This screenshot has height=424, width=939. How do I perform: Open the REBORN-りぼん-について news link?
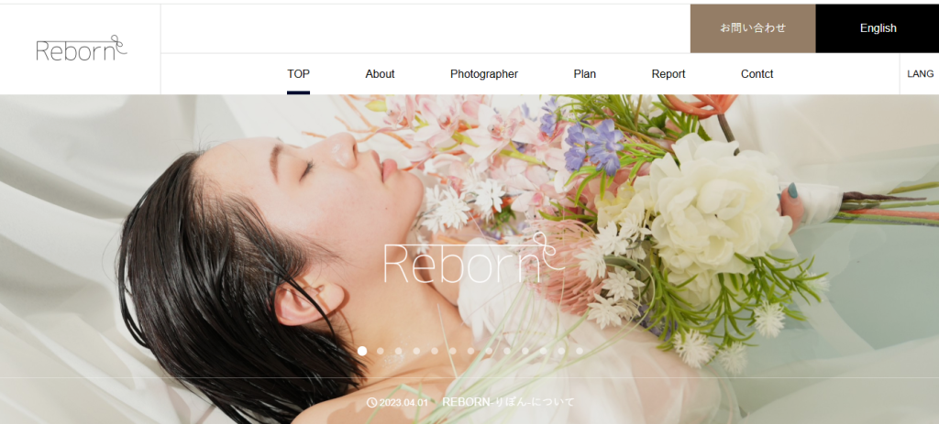coord(508,402)
